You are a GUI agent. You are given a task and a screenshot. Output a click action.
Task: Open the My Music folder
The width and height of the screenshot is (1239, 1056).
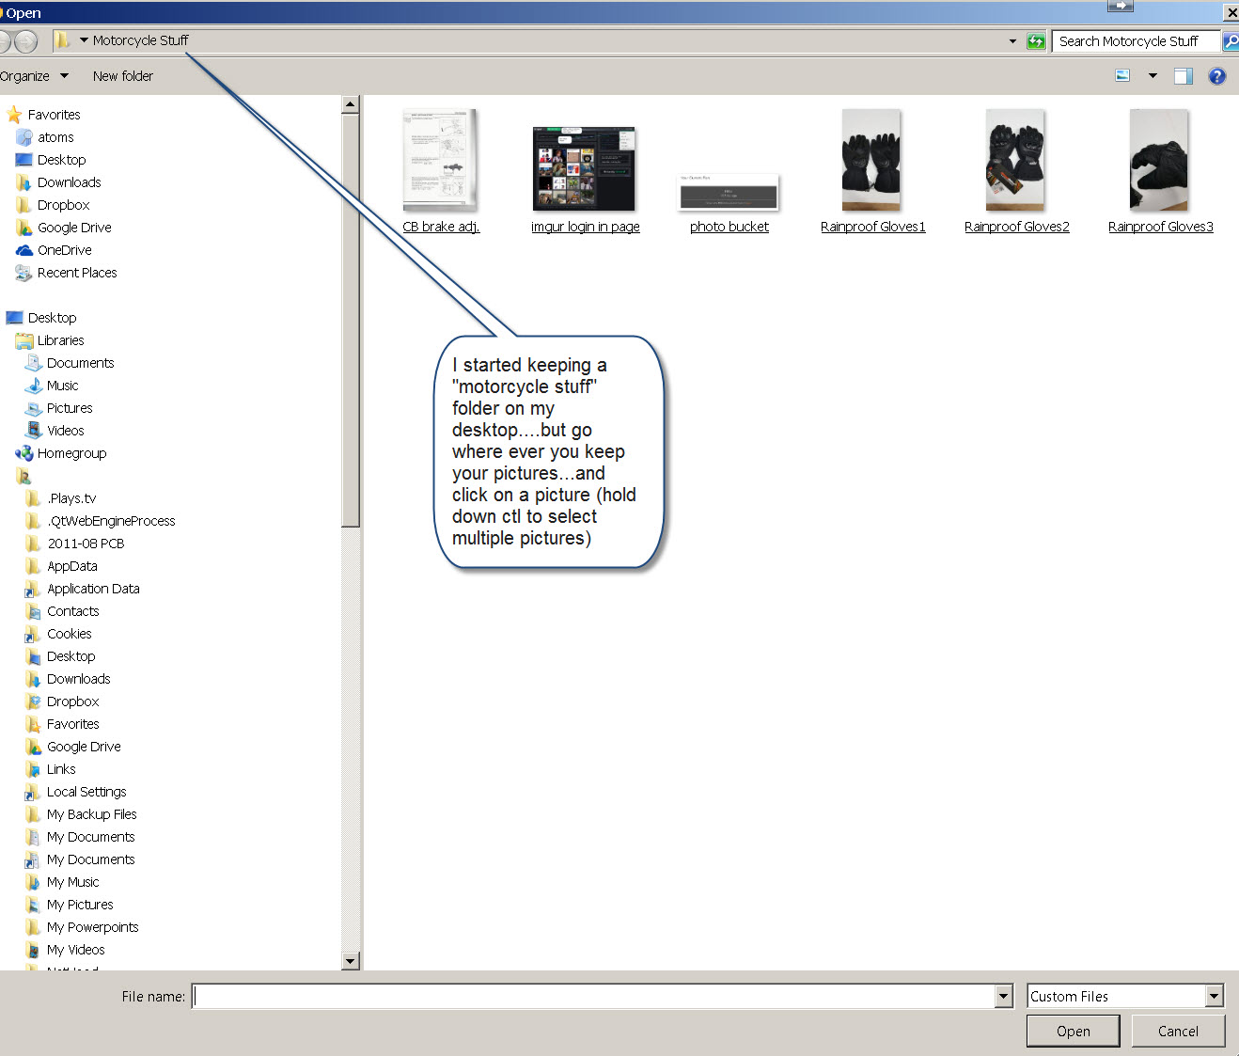click(x=72, y=882)
